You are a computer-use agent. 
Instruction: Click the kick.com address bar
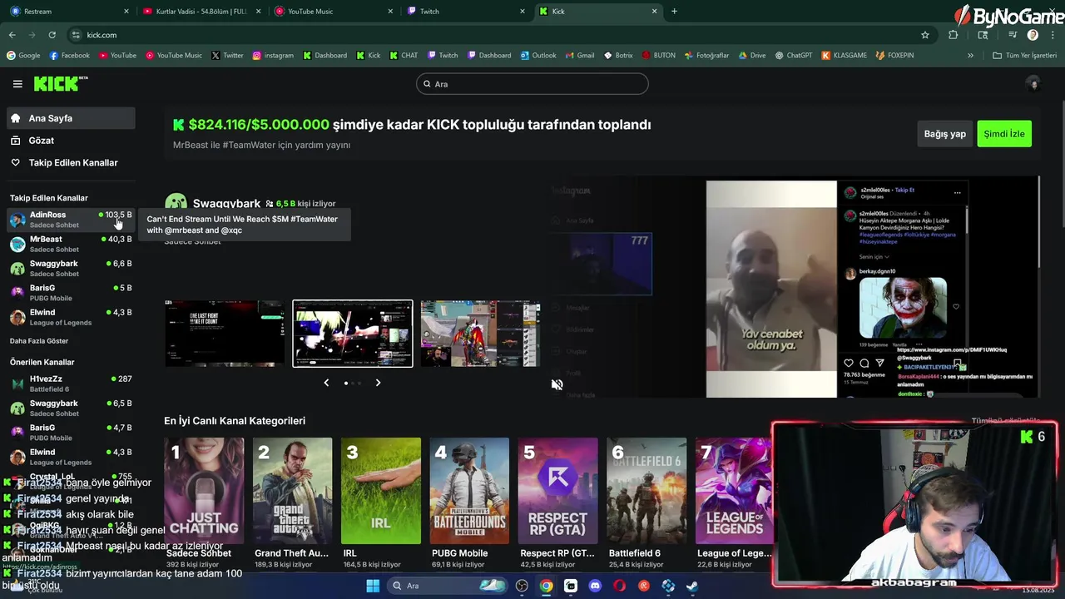[499, 35]
